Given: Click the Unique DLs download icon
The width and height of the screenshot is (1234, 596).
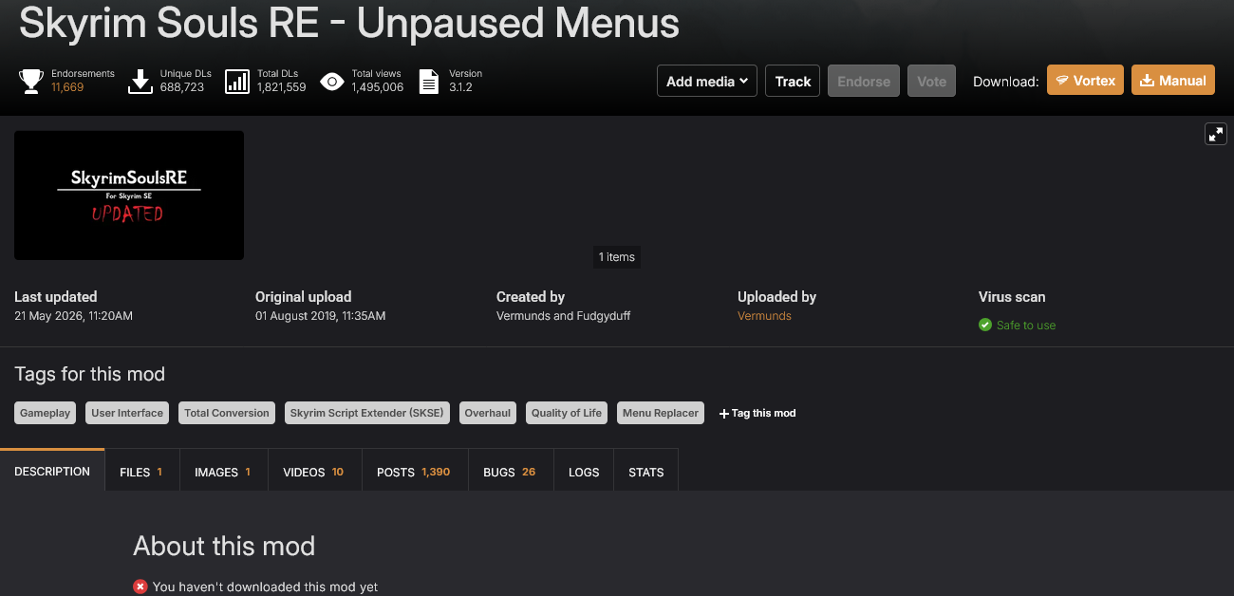Looking at the screenshot, I should coord(140,82).
